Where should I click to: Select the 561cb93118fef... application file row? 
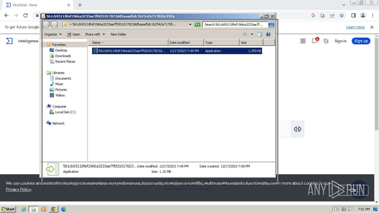(x=177, y=51)
